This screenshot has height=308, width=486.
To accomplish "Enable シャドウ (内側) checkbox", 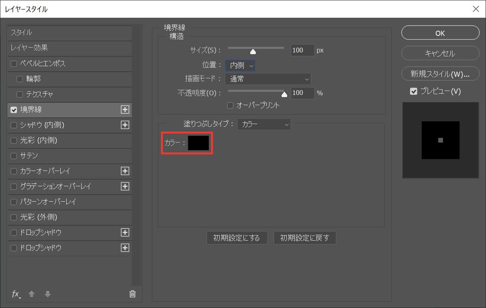I will tap(14, 125).
